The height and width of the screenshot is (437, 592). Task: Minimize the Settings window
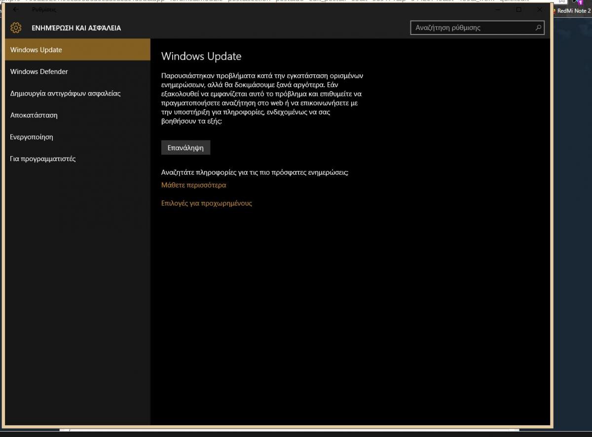[497, 9]
